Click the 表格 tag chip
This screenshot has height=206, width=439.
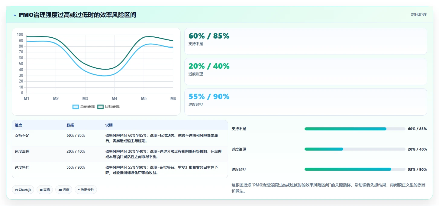[x=45, y=190]
